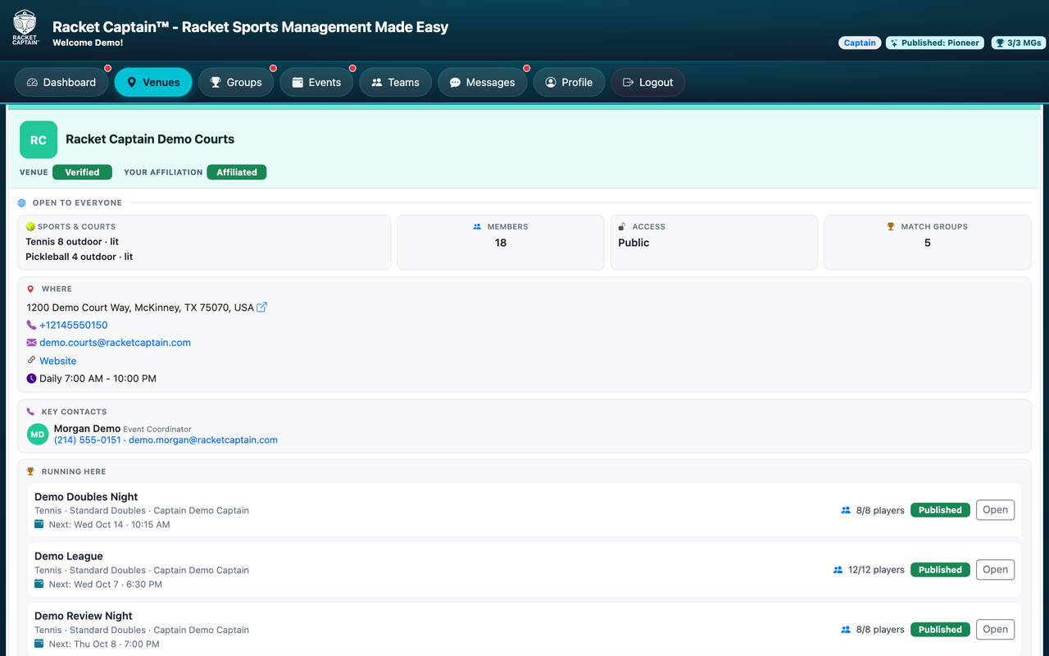The height and width of the screenshot is (656, 1049).
Task: Visit the venue Website link
Action: tap(58, 361)
